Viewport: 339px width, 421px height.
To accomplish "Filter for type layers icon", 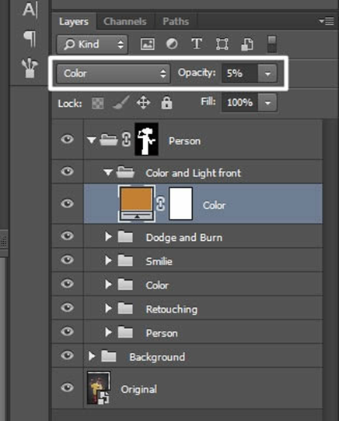I will click(x=197, y=44).
